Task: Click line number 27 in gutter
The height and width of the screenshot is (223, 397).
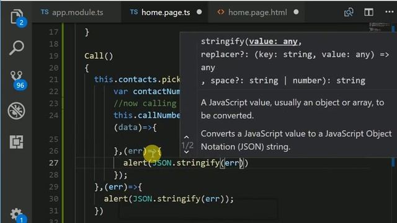Action: pyautogui.click(x=54, y=163)
